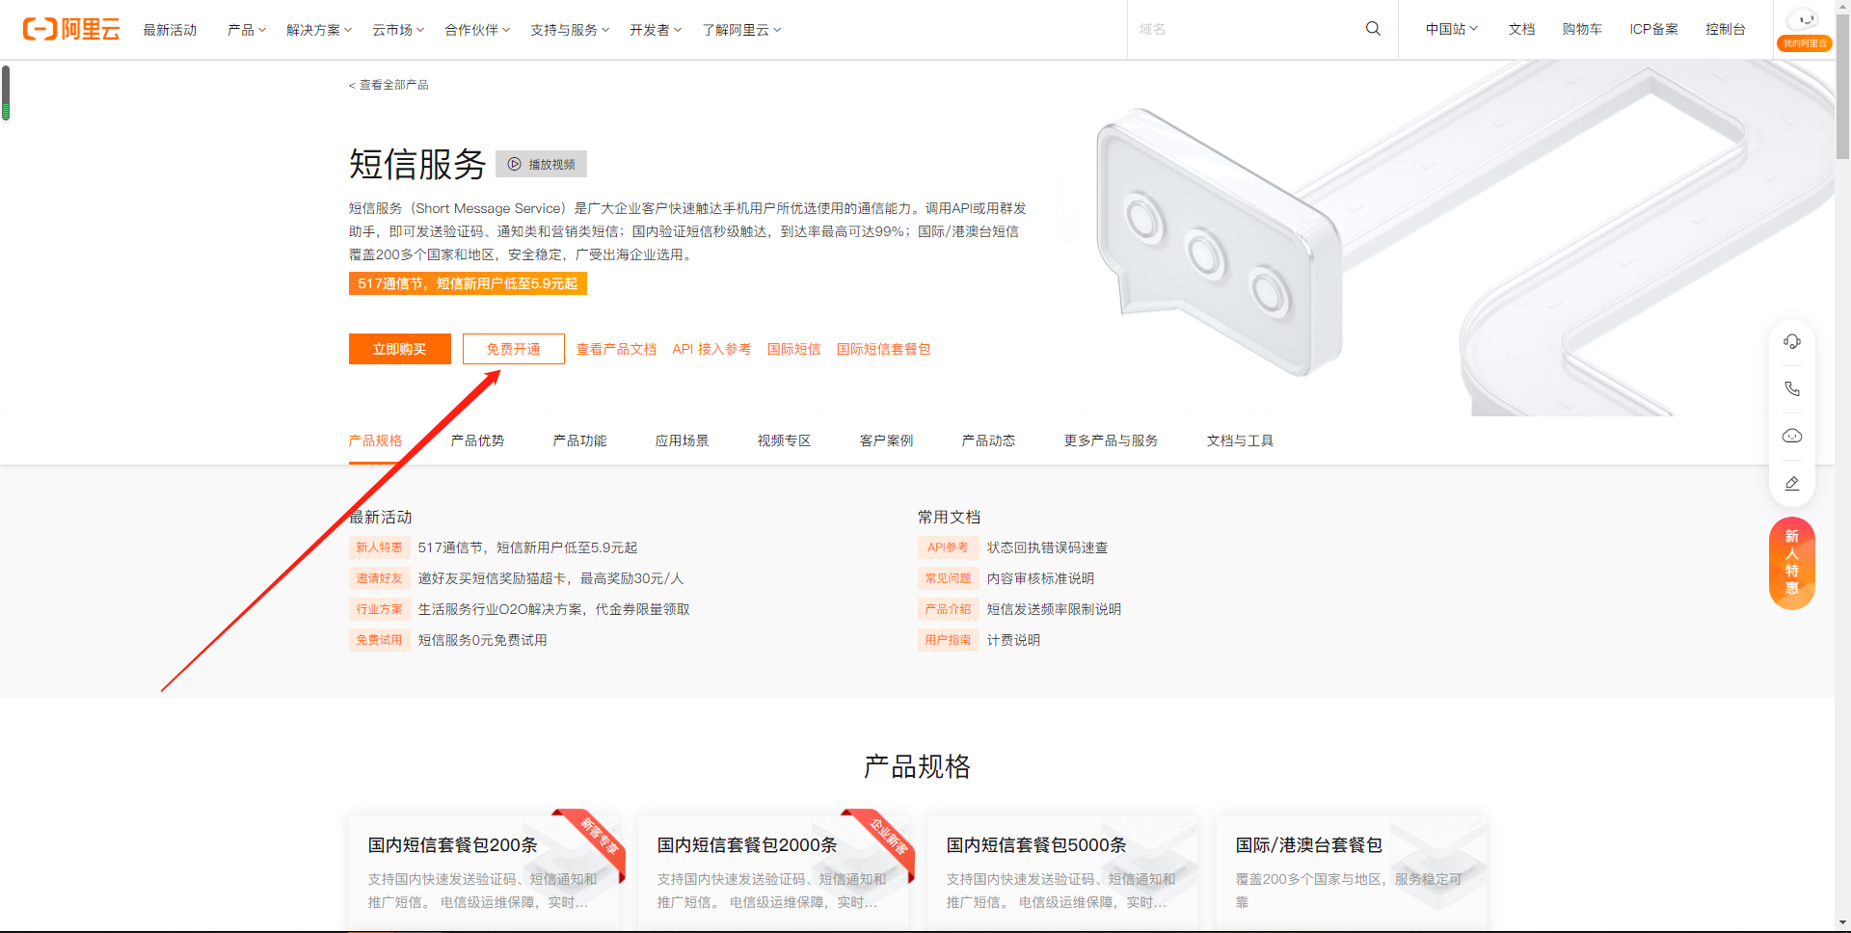This screenshot has height=933, width=1851.
Task: Click the API参考 tag
Action: tap(948, 547)
